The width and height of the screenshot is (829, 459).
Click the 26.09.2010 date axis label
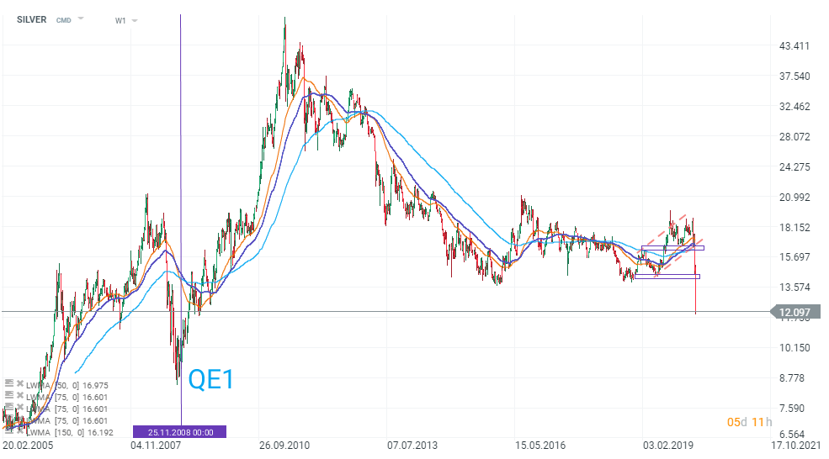click(284, 445)
